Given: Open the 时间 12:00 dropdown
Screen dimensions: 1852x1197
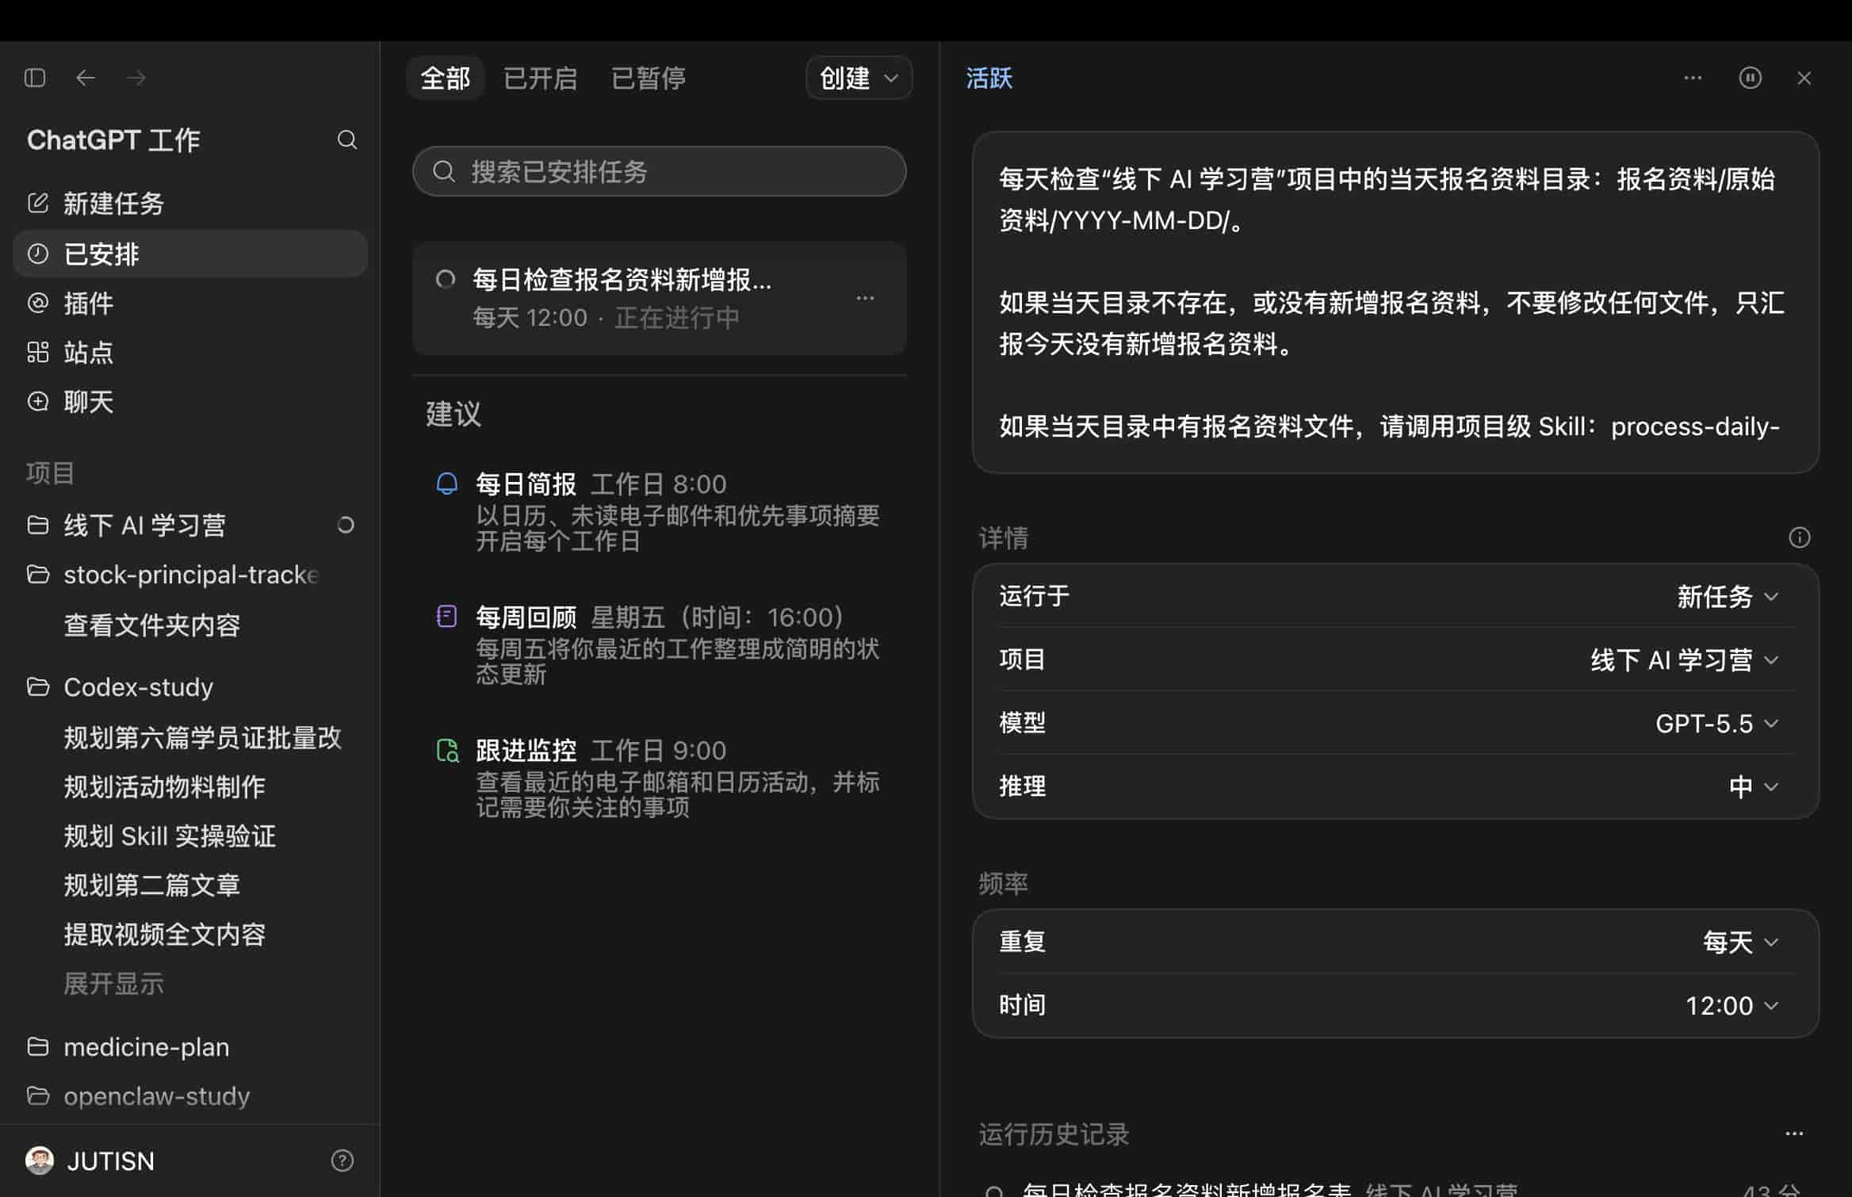Looking at the screenshot, I should pos(1731,1005).
